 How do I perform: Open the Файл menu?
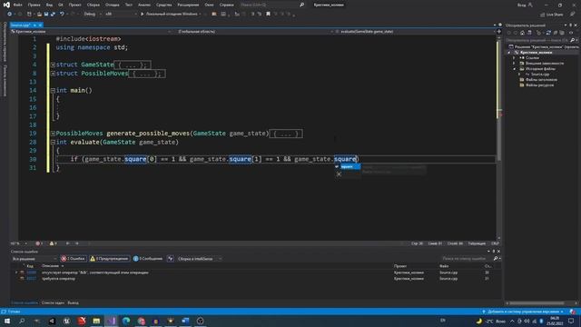[17, 5]
